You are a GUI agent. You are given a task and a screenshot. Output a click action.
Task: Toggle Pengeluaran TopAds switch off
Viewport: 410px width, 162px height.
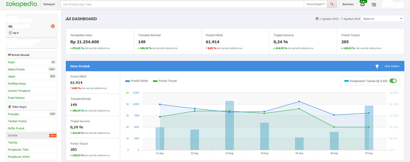pos(393,81)
